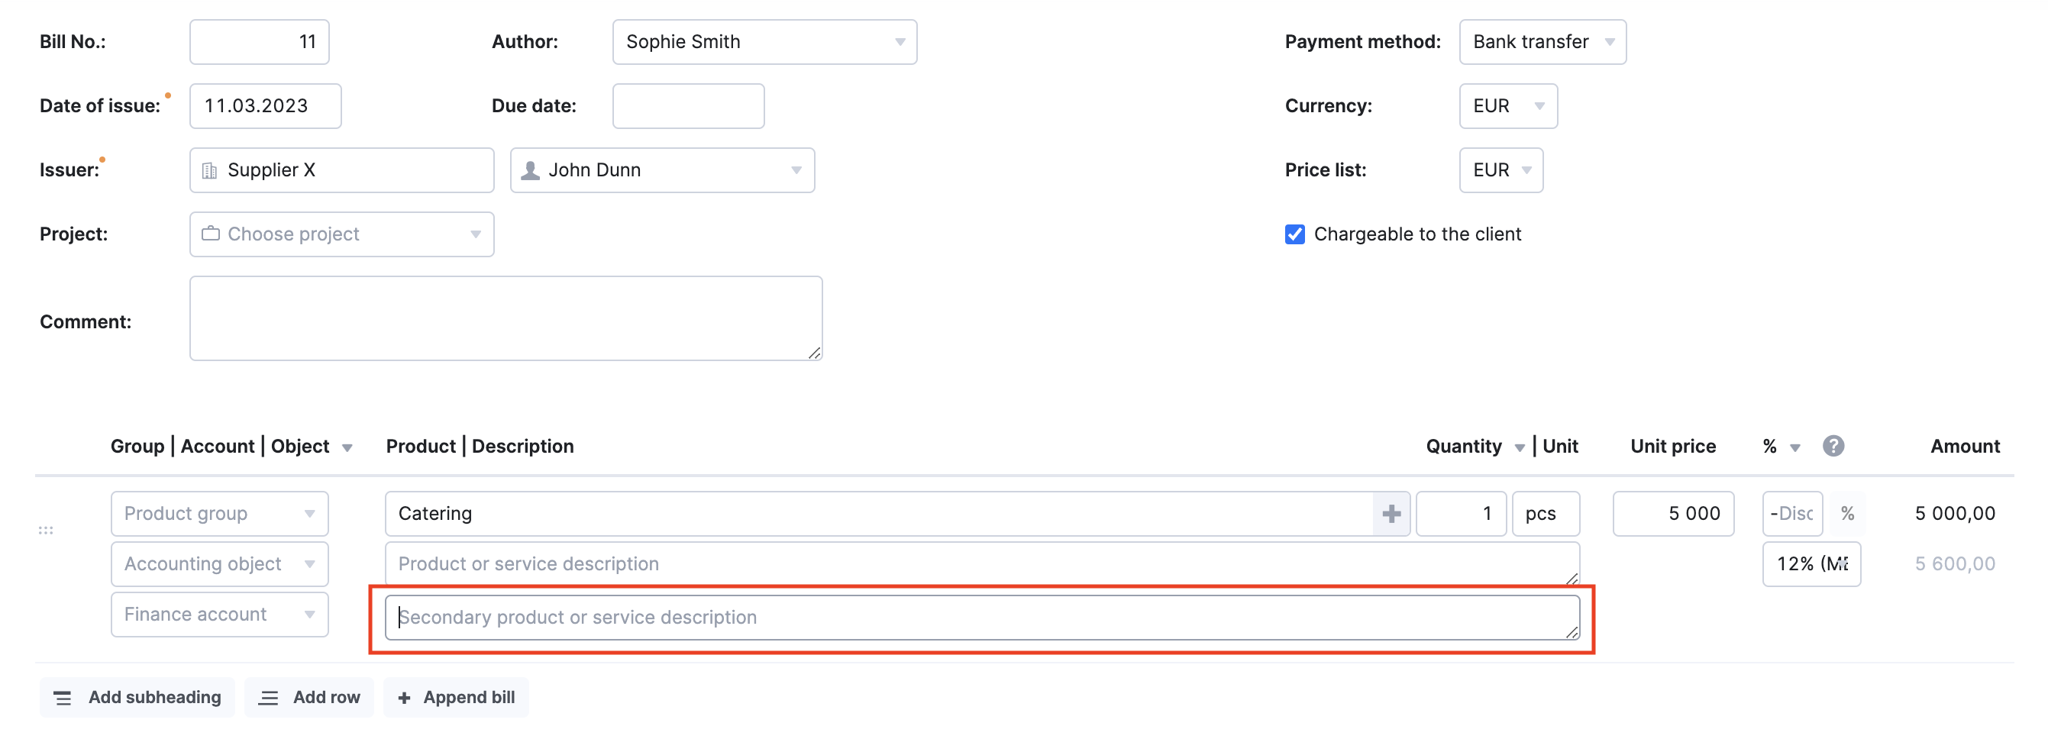Click the briefcase icon in Choose project
Screen dimensions: 2048x739
[x=211, y=234]
